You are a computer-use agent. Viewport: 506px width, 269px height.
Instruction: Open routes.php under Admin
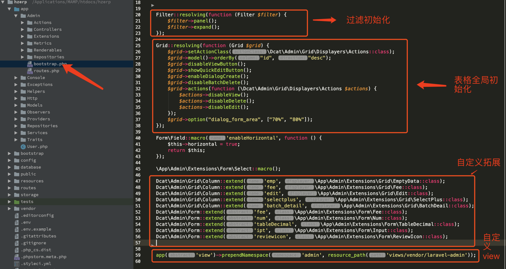[46, 71]
